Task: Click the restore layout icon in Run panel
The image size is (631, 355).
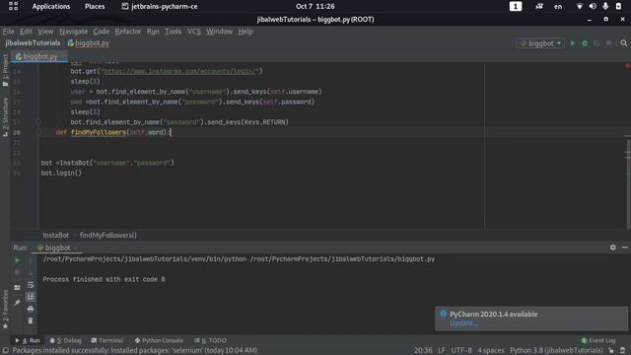Action: pyautogui.click(x=18, y=287)
